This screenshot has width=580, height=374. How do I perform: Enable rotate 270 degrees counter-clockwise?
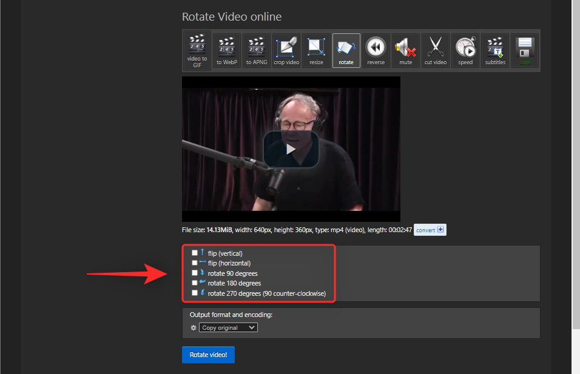(x=195, y=293)
